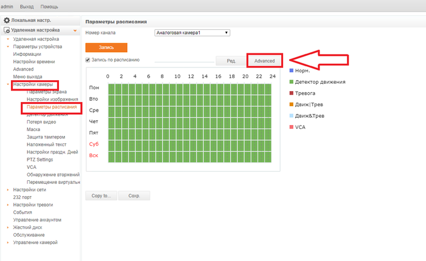Open Настройки праздн. Дней
Image resolution: width=426 pixels, height=261 pixels.
(52, 152)
